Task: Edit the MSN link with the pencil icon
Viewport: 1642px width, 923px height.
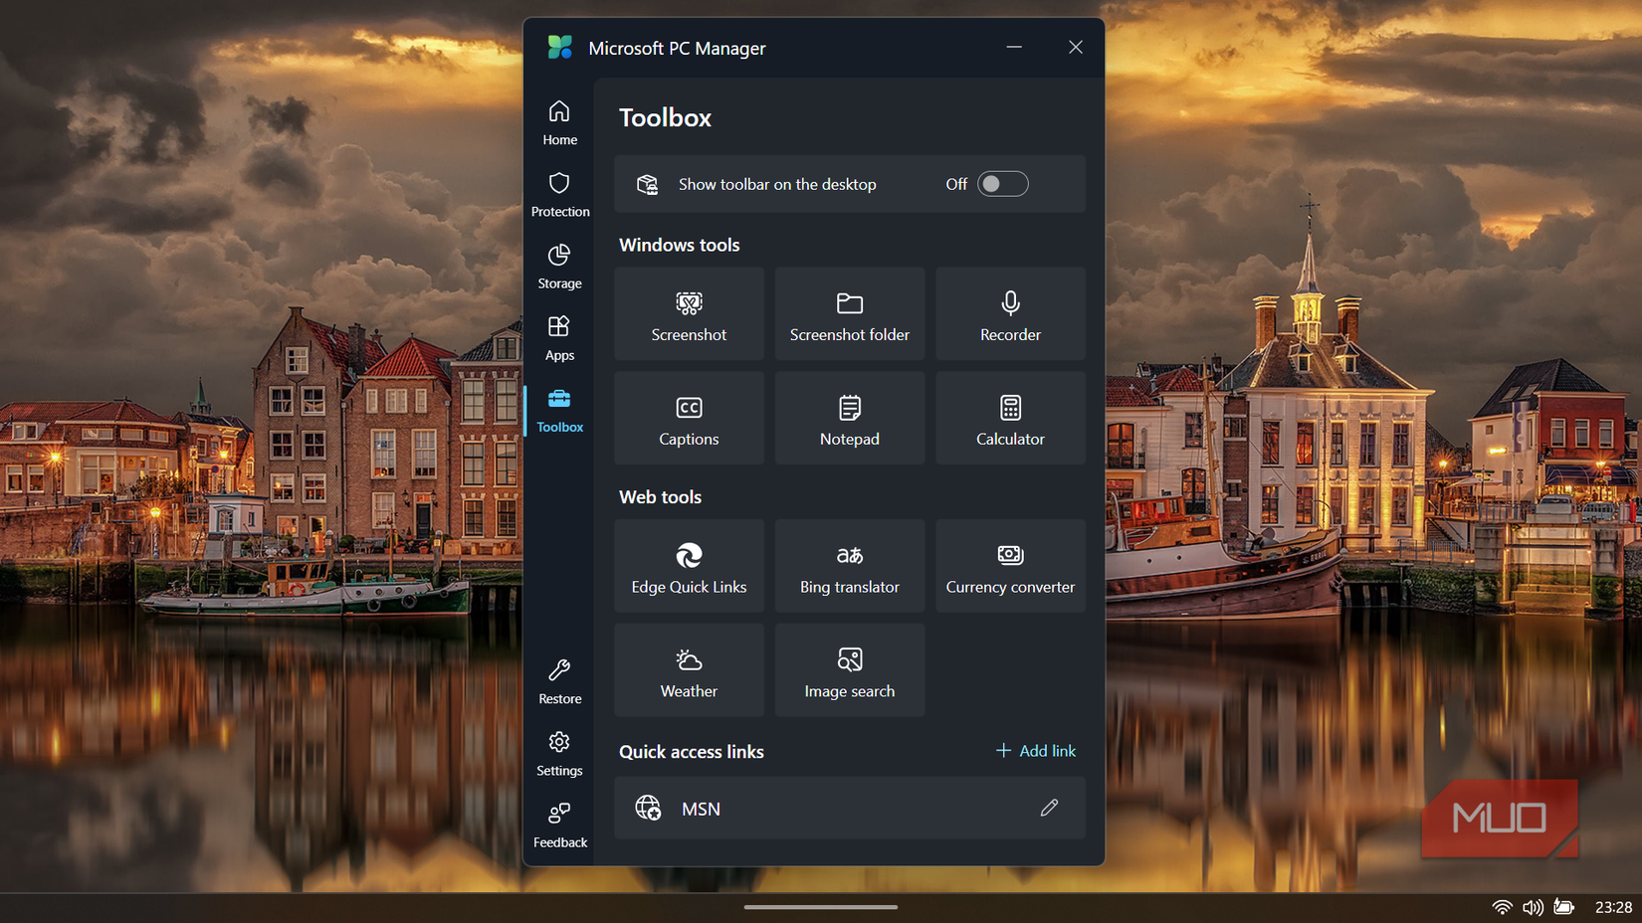Action: click(1049, 808)
